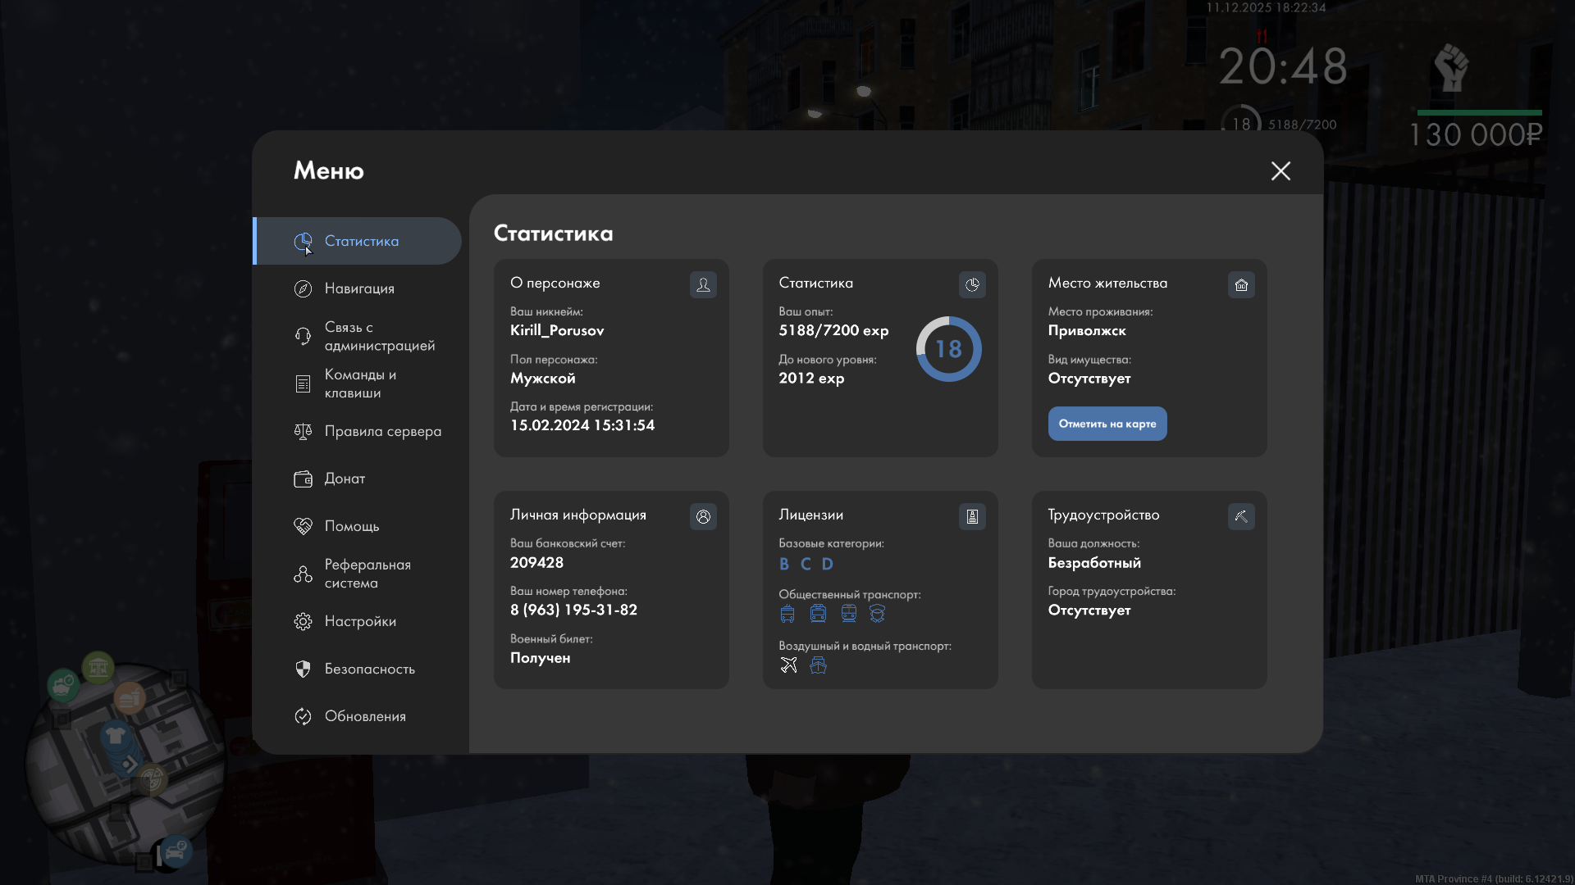The height and width of the screenshot is (885, 1575).
Task: Go to the Донат section
Action: coord(345,479)
